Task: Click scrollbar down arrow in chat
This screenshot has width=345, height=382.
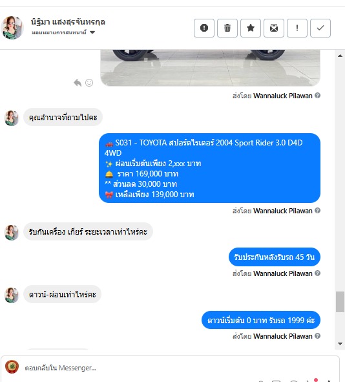Action: [x=340, y=344]
